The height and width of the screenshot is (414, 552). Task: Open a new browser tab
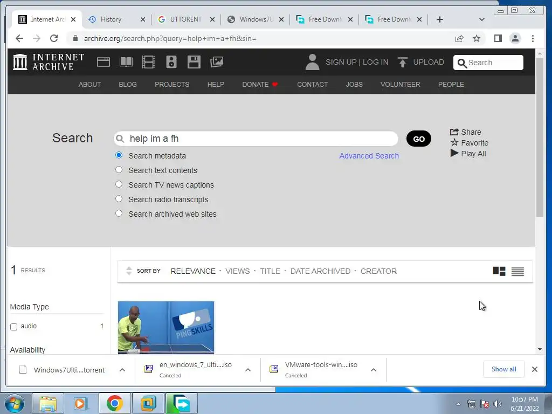pyautogui.click(x=440, y=19)
